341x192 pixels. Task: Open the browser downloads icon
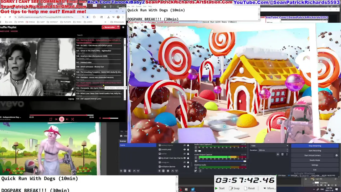coord(108,17)
